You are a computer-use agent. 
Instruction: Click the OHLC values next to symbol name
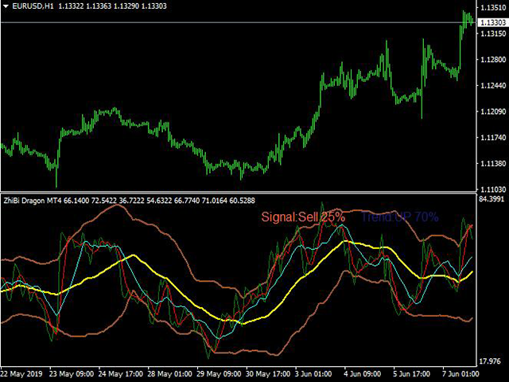(113, 7)
